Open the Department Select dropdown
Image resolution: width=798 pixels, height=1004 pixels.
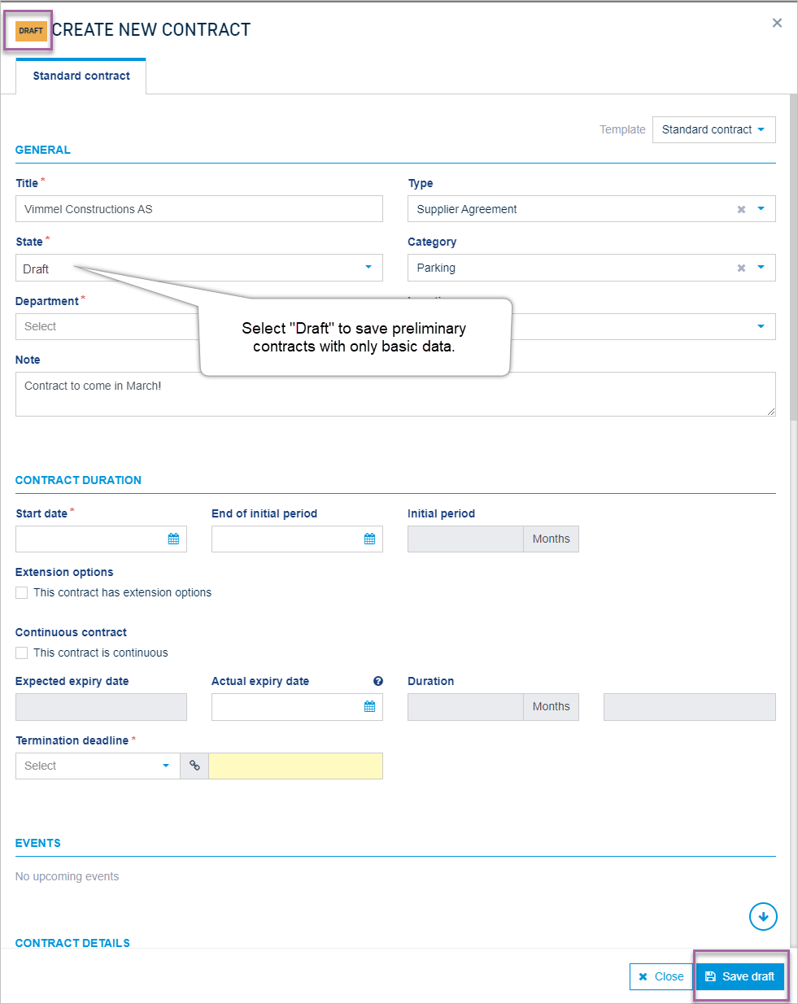(107, 327)
